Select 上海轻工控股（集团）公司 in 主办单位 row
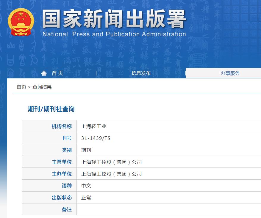The width and height of the screenshot is (261, 218). [x=112, y=173]
